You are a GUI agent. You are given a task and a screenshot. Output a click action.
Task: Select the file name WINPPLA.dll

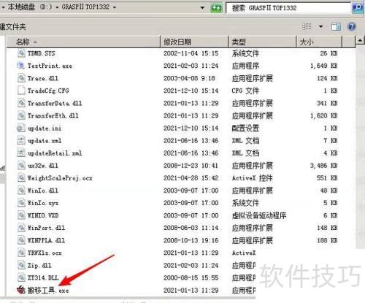click(46, 240)
